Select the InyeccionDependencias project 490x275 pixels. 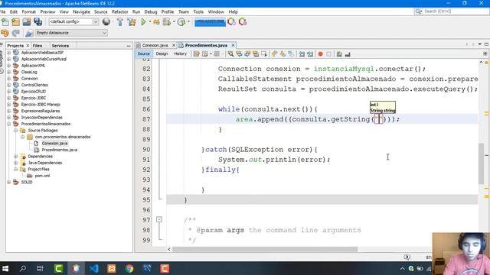click(41, 117)
